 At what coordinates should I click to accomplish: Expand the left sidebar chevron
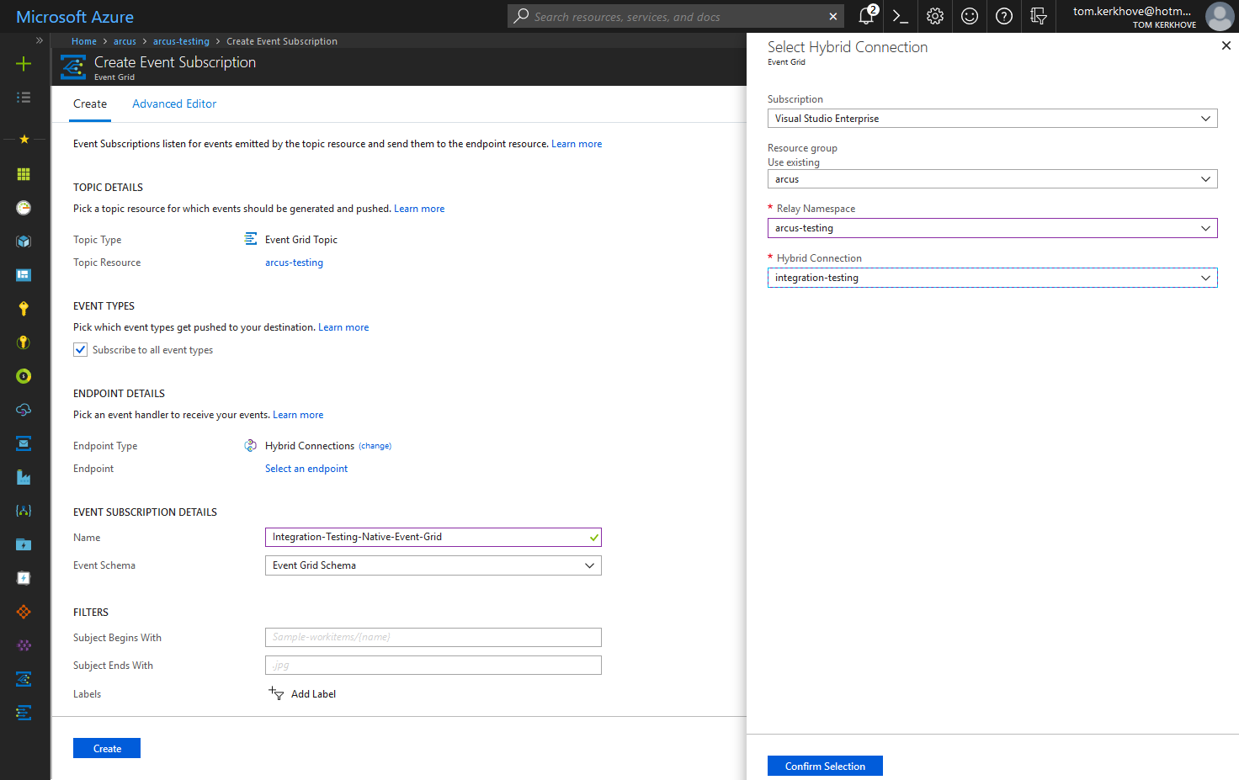click(39, 40)
